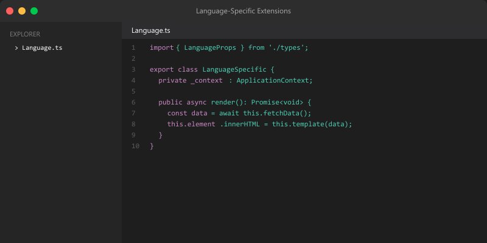The image size is (487, 243).
Task: Click 'this.fetchData()' call
Action: (x=276, y=113)
